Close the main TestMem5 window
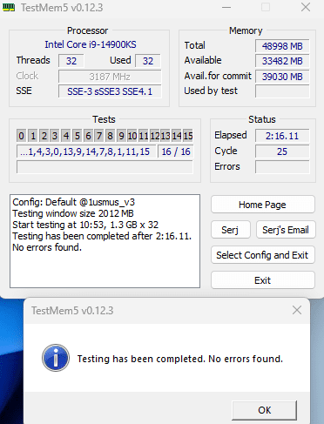 click(306, 7)
